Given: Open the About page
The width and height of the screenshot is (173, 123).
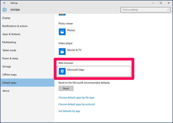Looking at the screenshot, I should 6,91.
